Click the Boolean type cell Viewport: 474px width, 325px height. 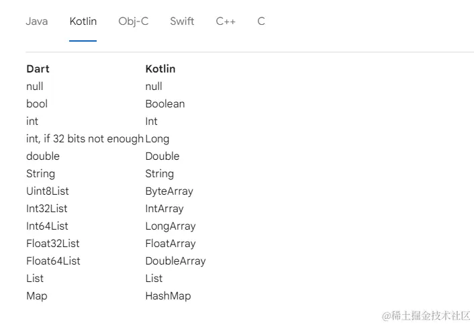165,104
